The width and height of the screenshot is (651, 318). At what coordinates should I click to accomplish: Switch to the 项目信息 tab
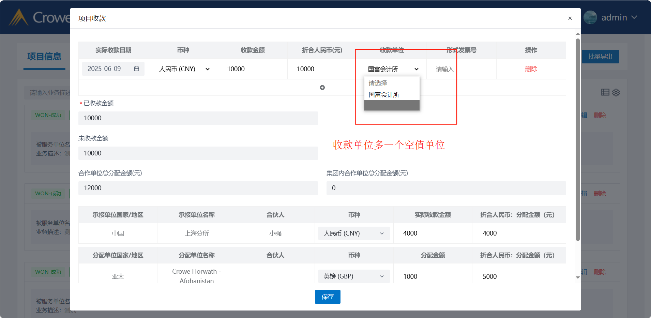click(44, 57)
